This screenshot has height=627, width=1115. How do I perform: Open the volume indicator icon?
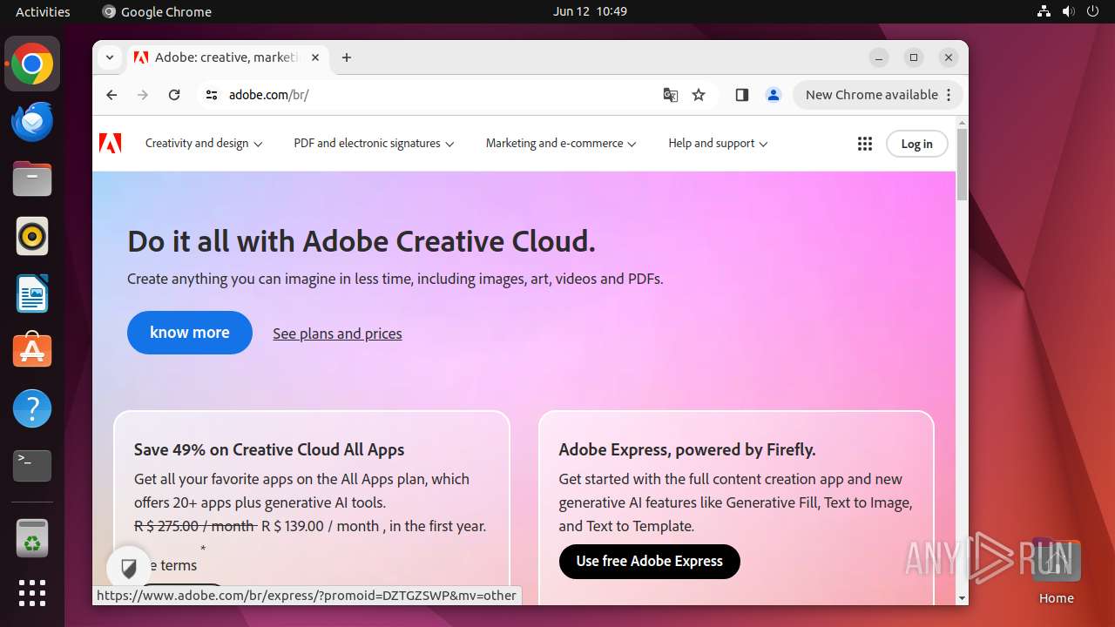click(1069, 11)
